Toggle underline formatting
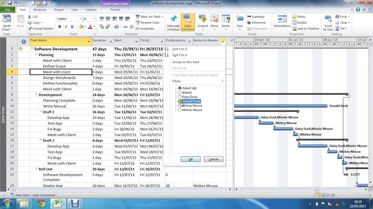Image resolution: width=373 pixels, height=209 pixels. tap(72, 27)
